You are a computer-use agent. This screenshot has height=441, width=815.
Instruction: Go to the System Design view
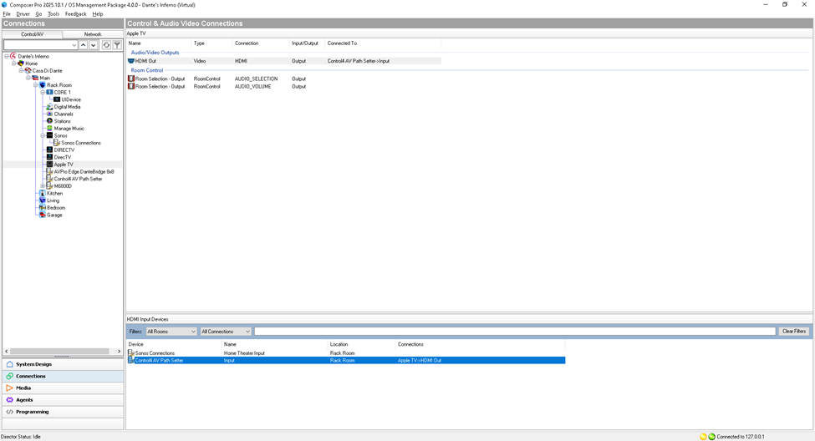click(33, 364)
